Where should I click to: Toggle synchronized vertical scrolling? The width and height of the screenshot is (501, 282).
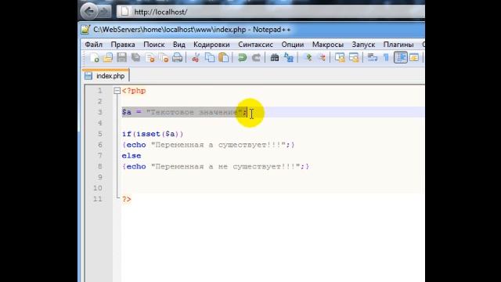click(x=340, y=57)
